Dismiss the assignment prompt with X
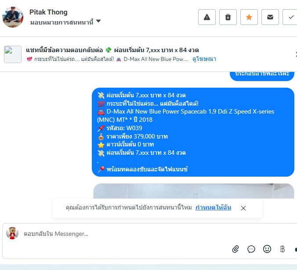Viewport: 297px width, 270px height. [243, 208]
